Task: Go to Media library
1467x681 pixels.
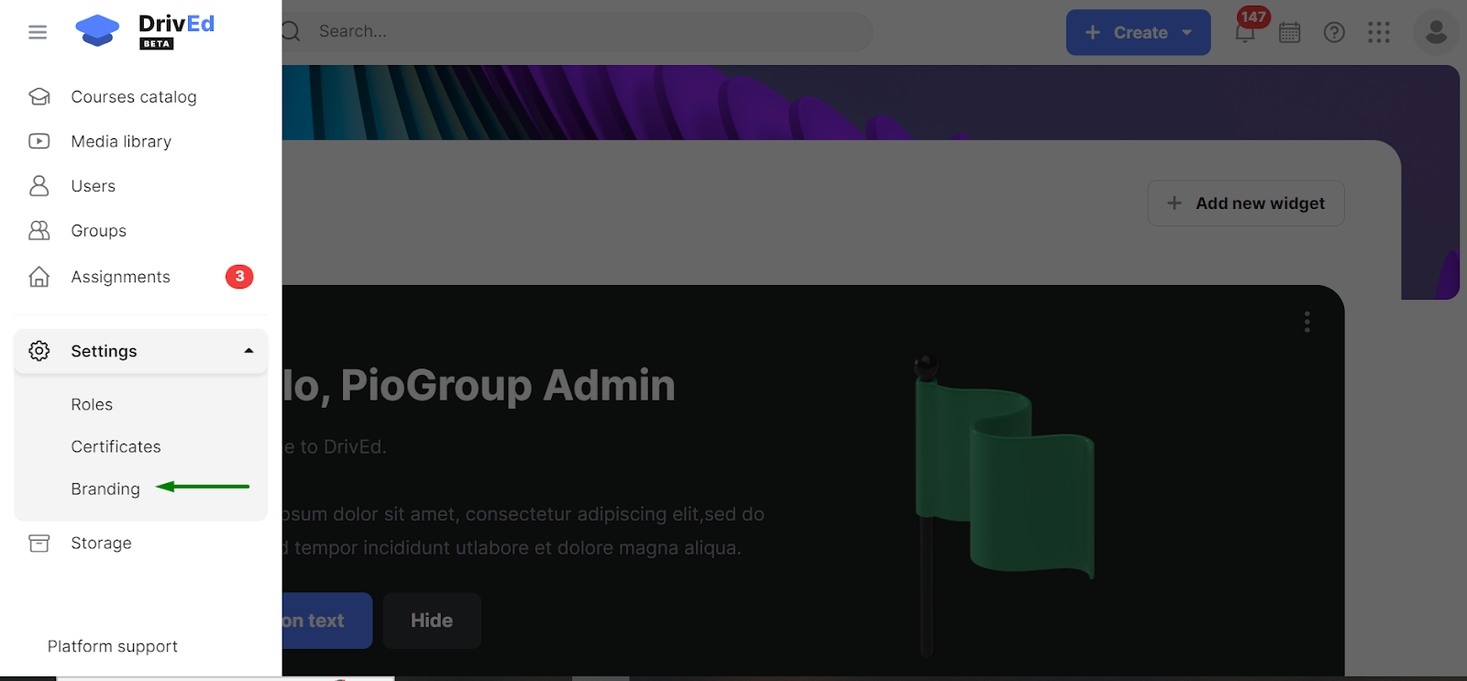Action: click(121, 141)
